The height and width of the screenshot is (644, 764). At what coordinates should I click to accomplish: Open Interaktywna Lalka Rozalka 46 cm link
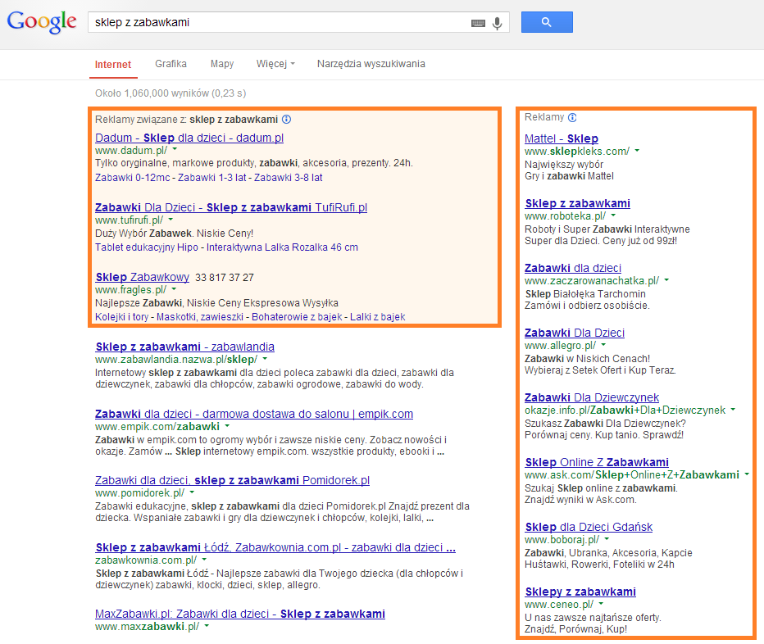[282, 247]
